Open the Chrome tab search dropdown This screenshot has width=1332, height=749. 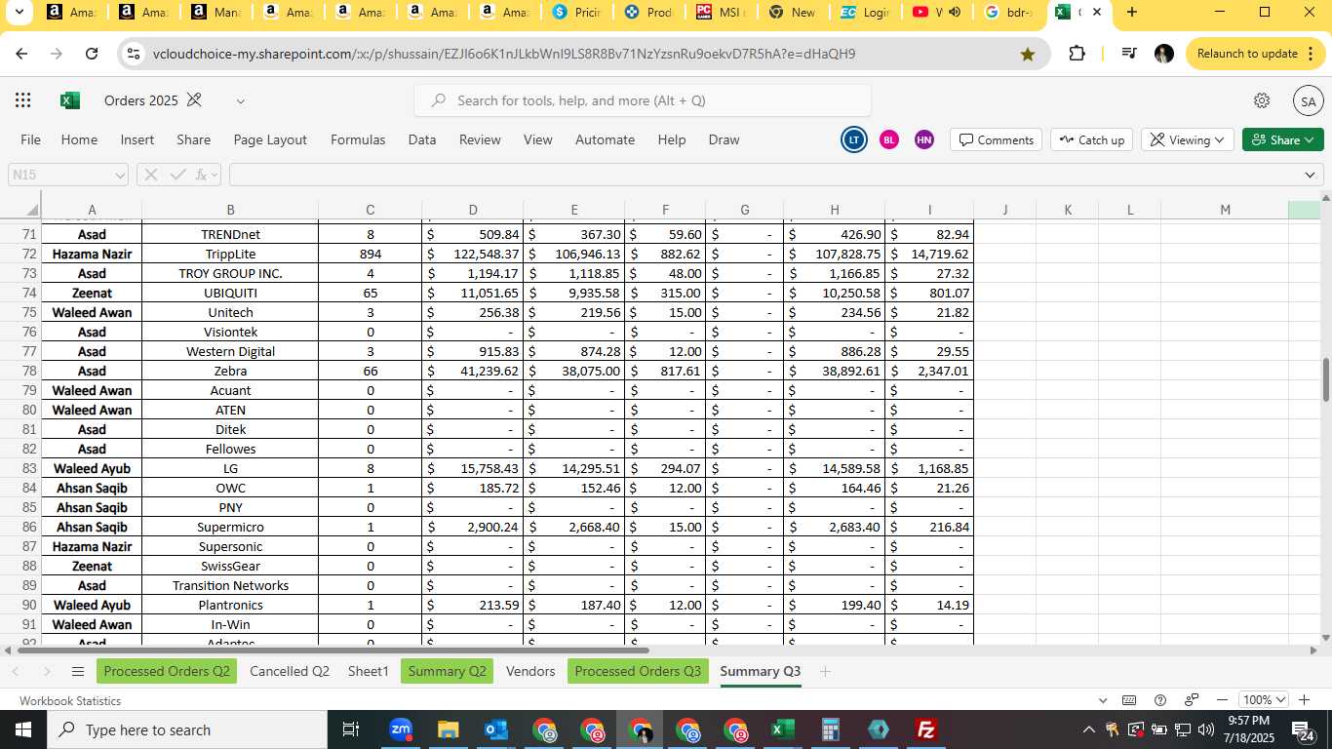pos(20,13)
